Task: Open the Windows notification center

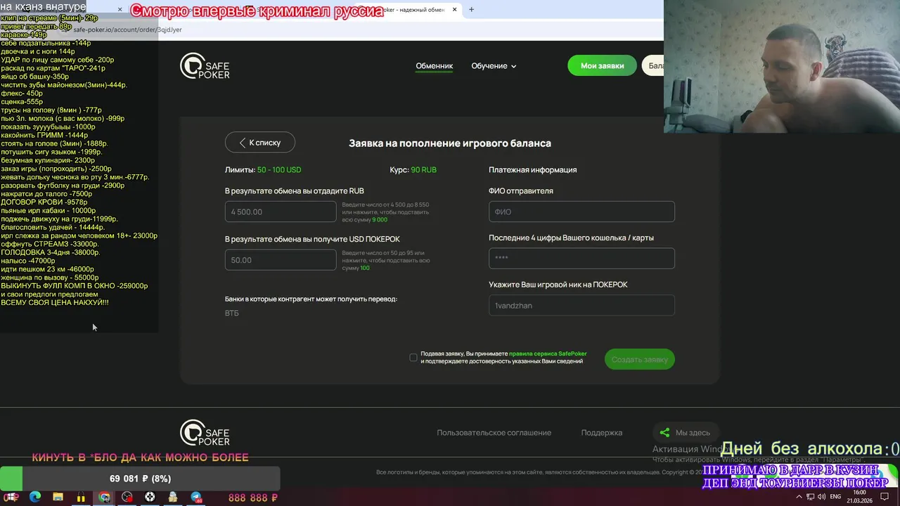Action: point(885,497)
